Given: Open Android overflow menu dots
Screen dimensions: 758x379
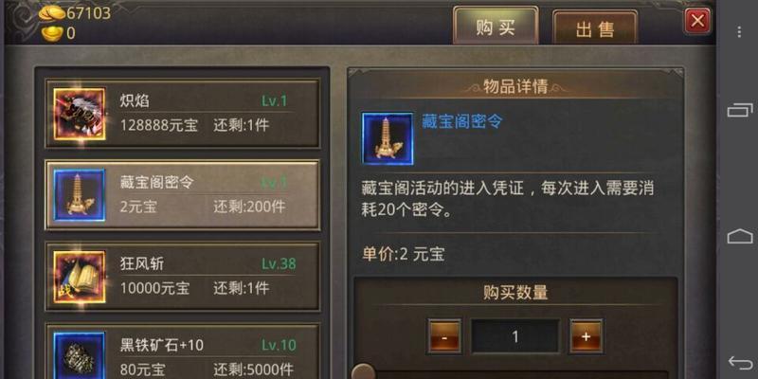Looking at the screenshot, I should click(739, 32).
